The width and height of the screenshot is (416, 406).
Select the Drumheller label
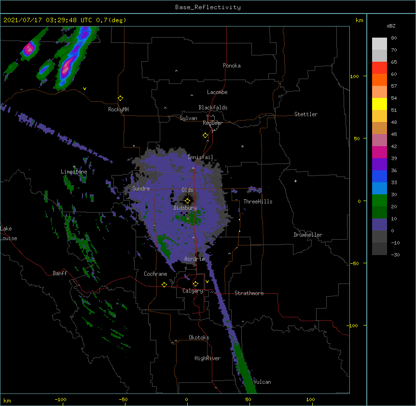(x=308, y=235)
